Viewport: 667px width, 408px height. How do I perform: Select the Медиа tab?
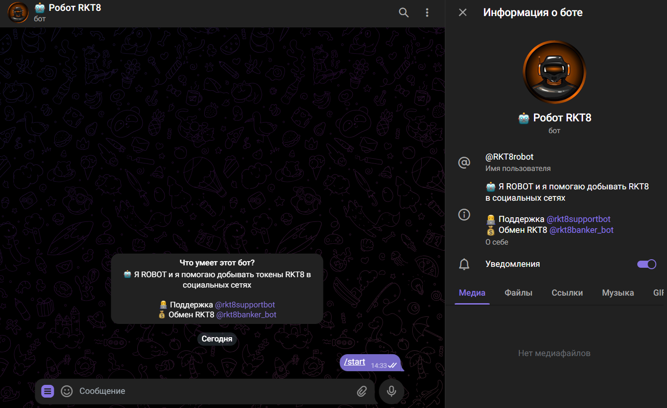click(x=472, y=293)
